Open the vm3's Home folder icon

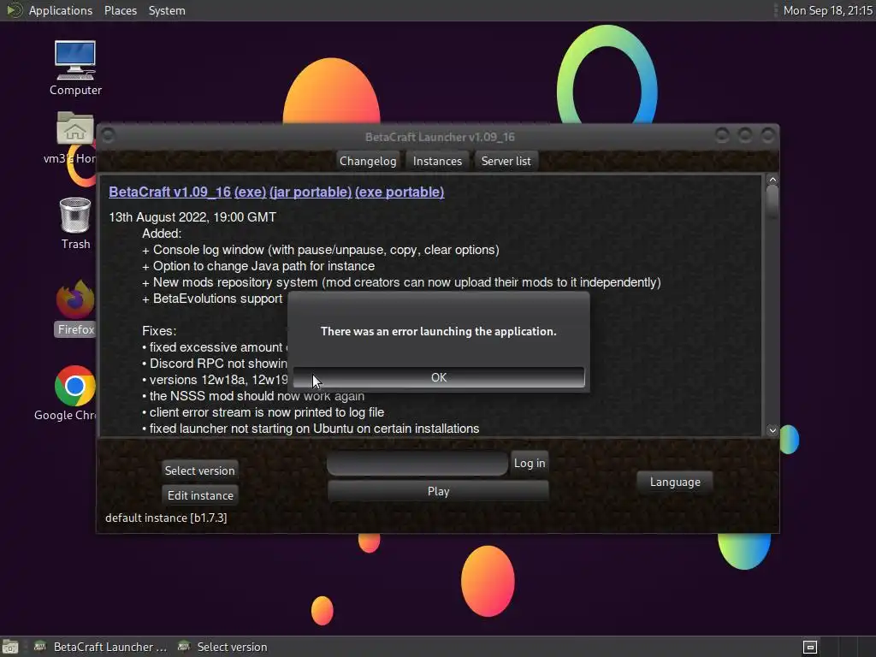pos(75,128)
